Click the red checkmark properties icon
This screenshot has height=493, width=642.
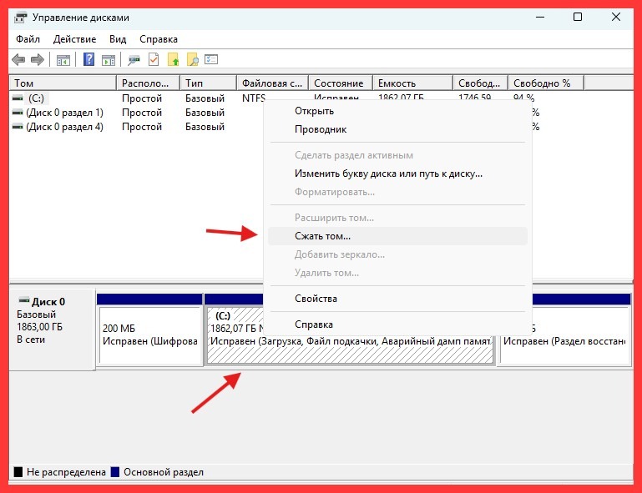(x=154, y=59)
